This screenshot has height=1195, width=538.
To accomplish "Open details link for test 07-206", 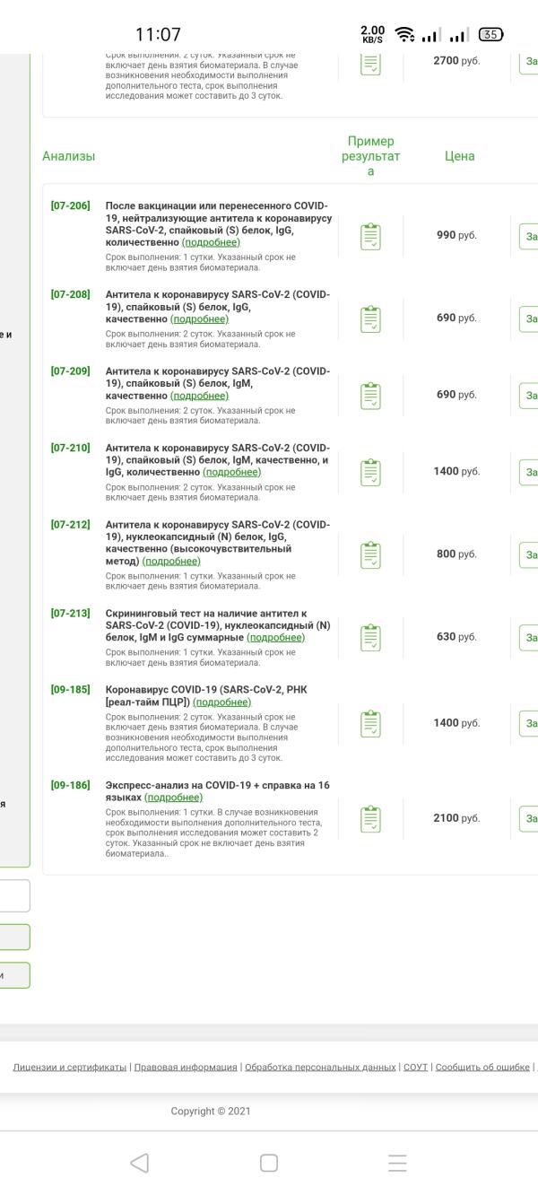I will pyautogui.click(x=211, y=242).
